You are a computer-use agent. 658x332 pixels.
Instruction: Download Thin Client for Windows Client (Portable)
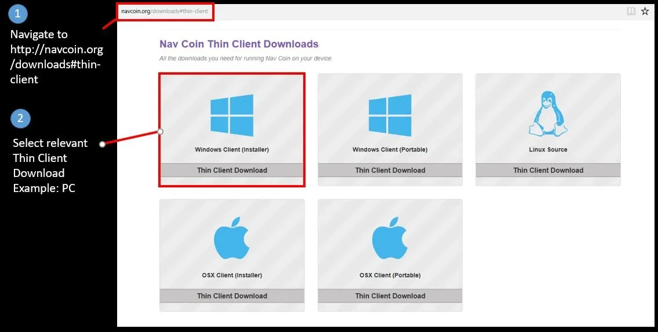tap(390, 170)
